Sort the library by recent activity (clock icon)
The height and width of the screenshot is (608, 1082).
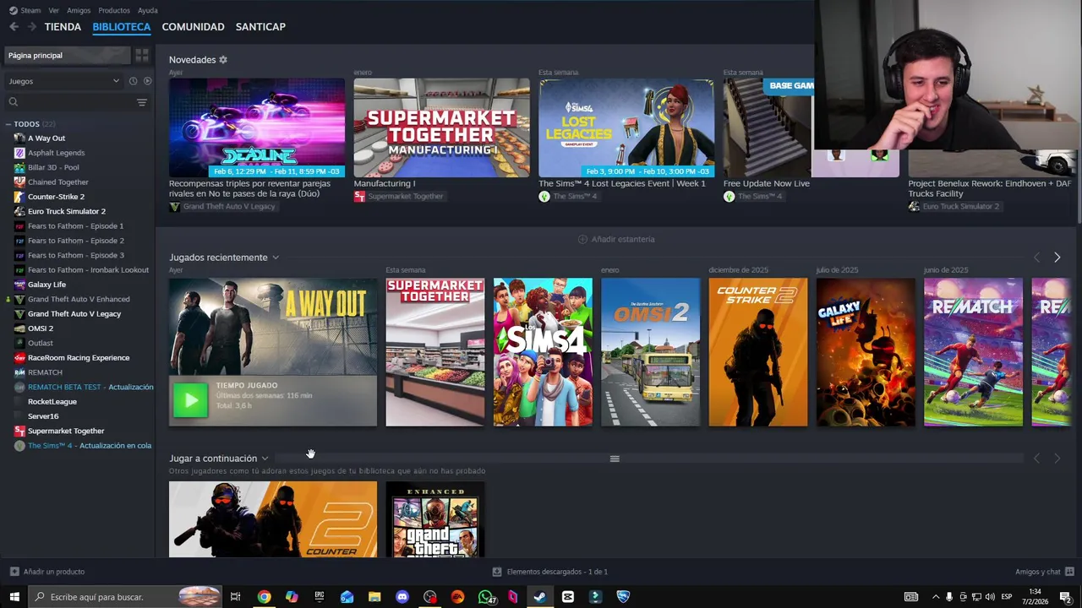pyautogui.click(x=133, y=81)
